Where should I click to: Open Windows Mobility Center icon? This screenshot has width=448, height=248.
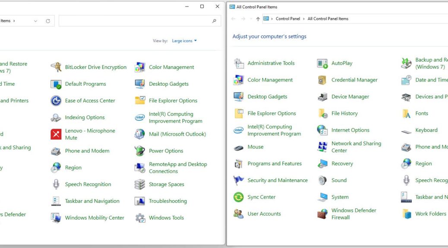coord(56,218)
